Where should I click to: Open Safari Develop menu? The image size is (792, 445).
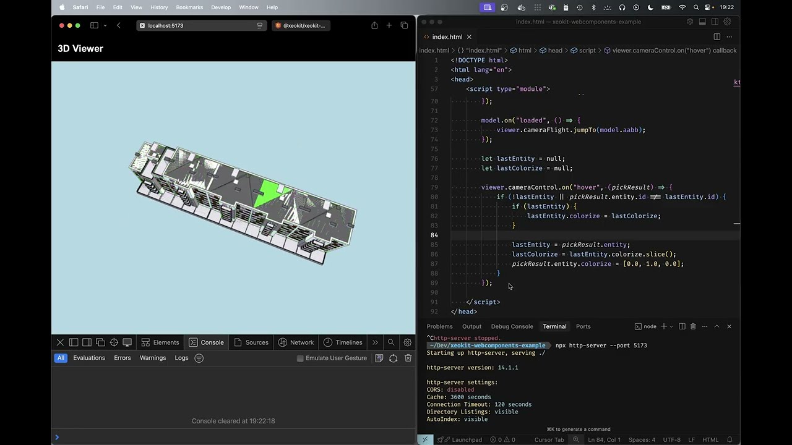pos(221,7)
